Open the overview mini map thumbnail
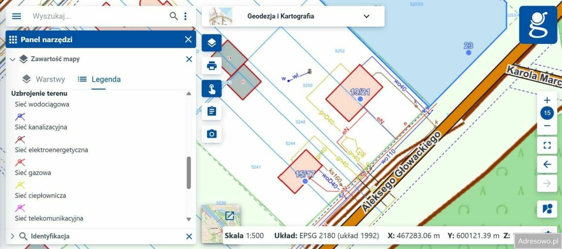The width and height of the screenshot is (562, 249). point(220,224)
